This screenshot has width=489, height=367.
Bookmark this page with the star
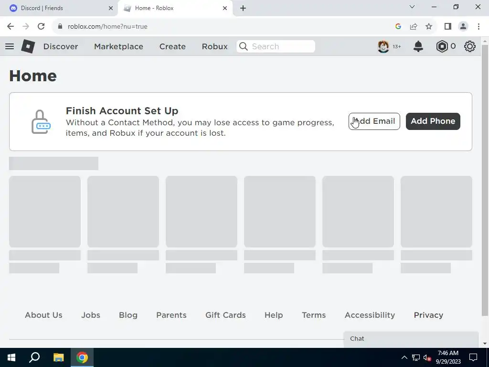(429, 27)
